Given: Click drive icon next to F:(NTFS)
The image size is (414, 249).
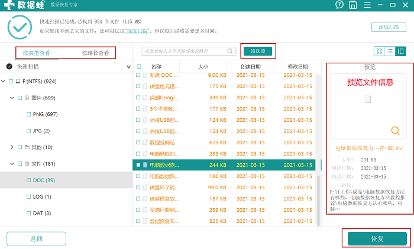Looking at the screenshot, I should [x=18, y=82].
